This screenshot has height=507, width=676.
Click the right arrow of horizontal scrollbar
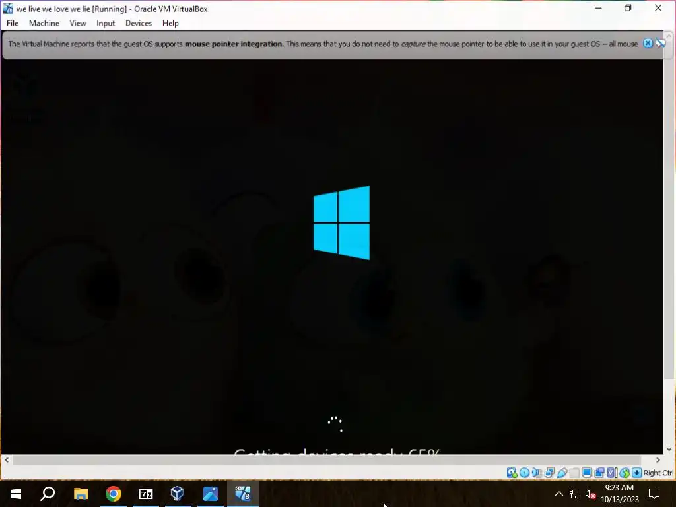658,460
